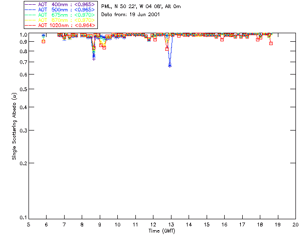The width and height of the screenshot is (304, 243).
Task: Click the 'Single Scattering Albedo (ω)' axis label
Action: coord(14,126)
